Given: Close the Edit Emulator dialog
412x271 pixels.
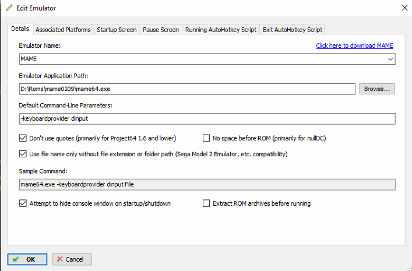Looking at the screenshot, I should coord(404,8).
